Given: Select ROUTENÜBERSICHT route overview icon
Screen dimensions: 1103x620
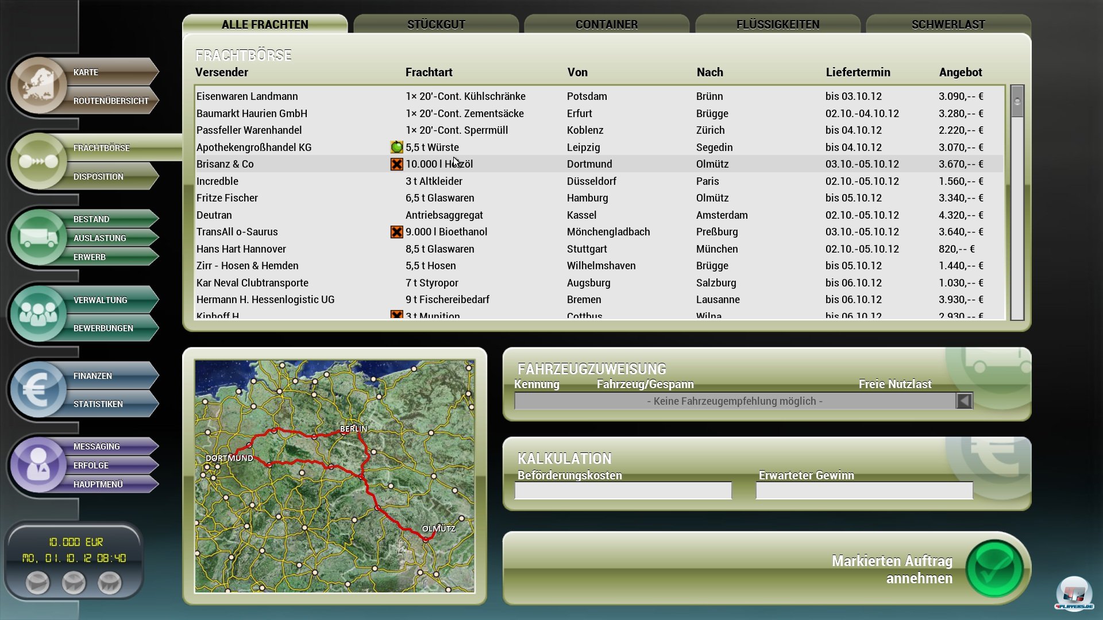Looking at the screenshot, I should [x=112, y=99].
